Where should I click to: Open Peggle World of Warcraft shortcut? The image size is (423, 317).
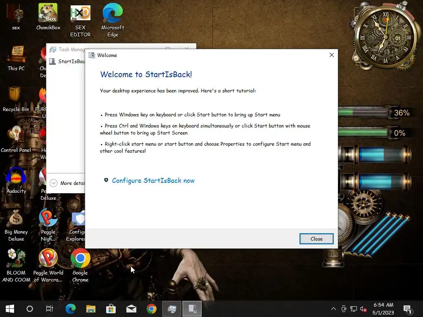tap(48, 266)
